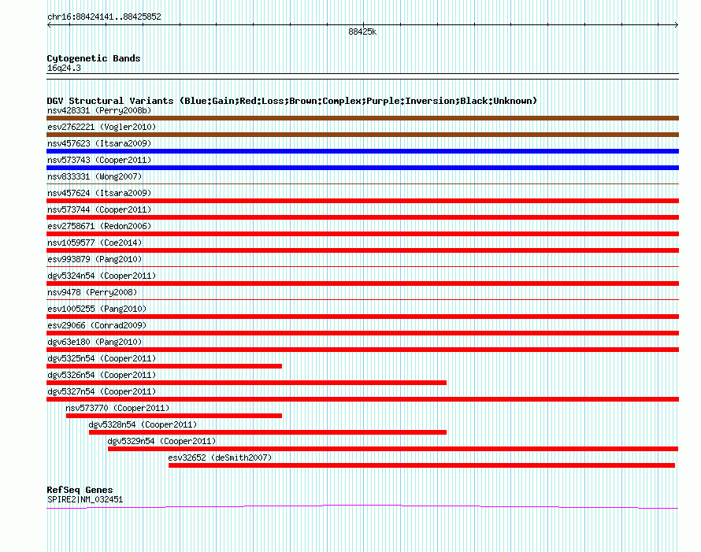The height and width of the screenshot is (552, 701).
Task: Click the red bar under esv2758671
Action: pos(362,234)
